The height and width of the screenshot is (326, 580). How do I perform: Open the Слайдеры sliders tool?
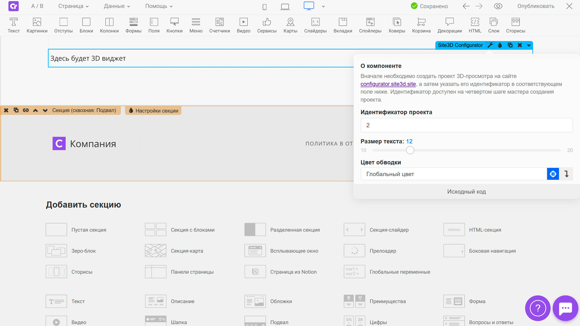tap(315, 25)
